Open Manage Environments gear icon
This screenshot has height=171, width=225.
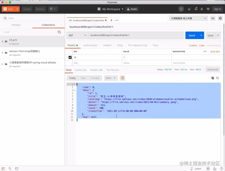click(x=220, y=18)
